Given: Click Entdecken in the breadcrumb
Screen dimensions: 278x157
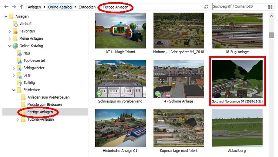Looking at the screenshot, I should (87, 7).
